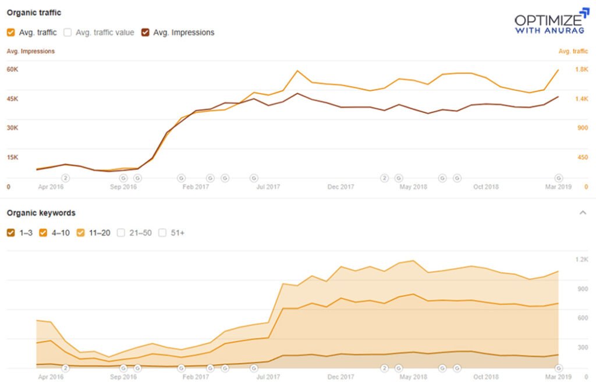
Task: Click the Google marker near Jul 2017 on keywords chart
Action: pos(254,368)
